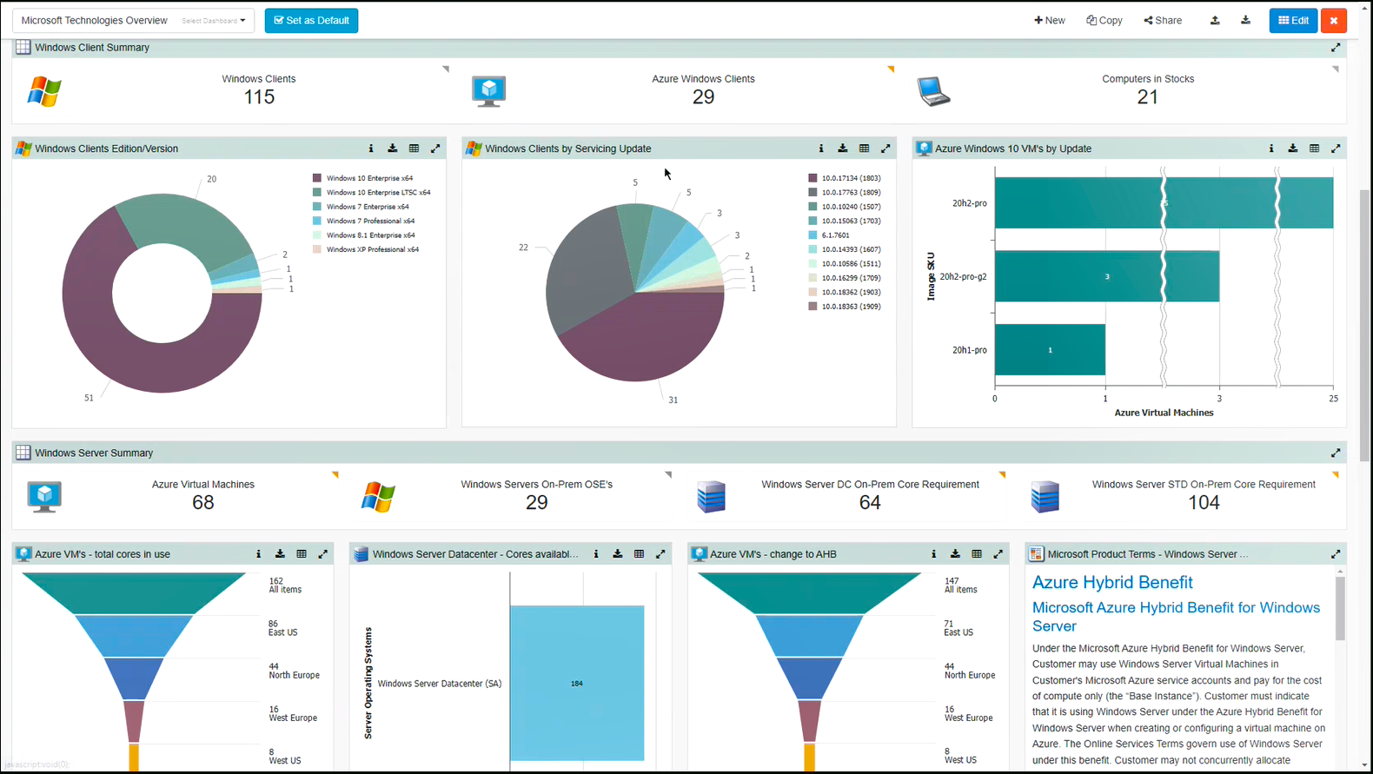Show info for Windows Clients by Servicing Update
This screenshot has width=1373, height=774.
tap(821, 149)
